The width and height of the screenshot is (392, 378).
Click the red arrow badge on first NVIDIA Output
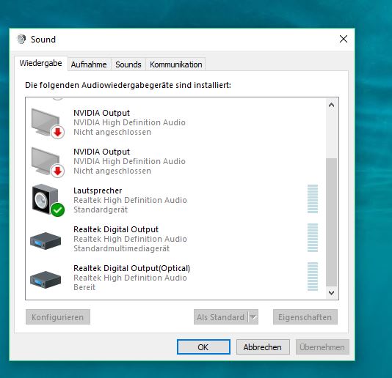(58, 133)
